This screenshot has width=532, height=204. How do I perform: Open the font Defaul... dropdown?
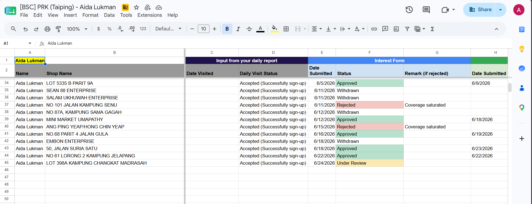[168, 29]
